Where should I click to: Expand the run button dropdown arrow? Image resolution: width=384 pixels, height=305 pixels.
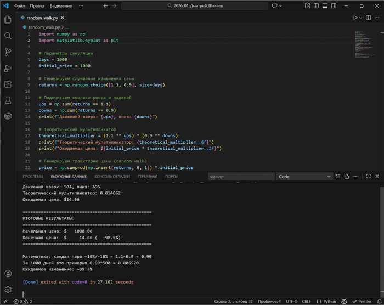[361, 18]
